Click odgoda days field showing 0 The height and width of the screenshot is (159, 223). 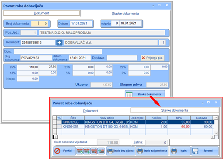click(115, 23)
